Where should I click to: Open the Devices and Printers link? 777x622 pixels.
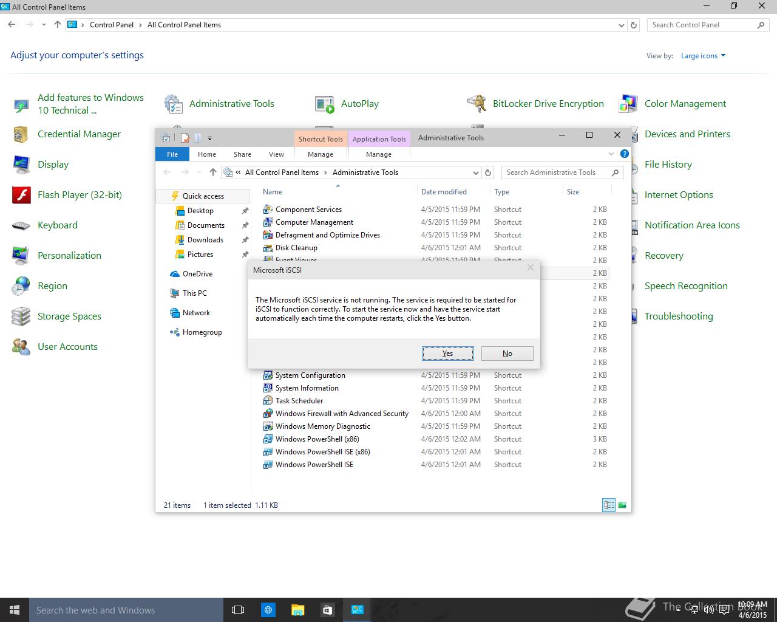(687, 134)
